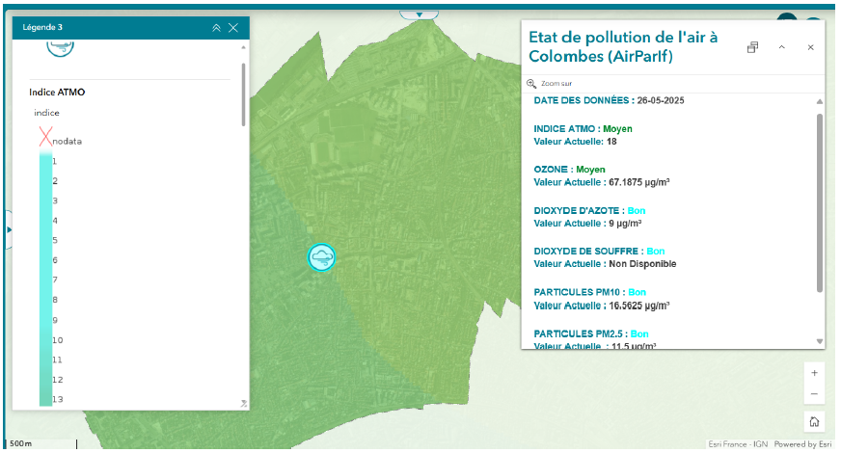841x453 pixels.
Task: Collapse the air pollution popup content
Action: 781,47
